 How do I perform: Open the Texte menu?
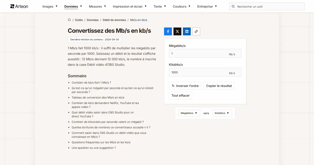point(160,7)
